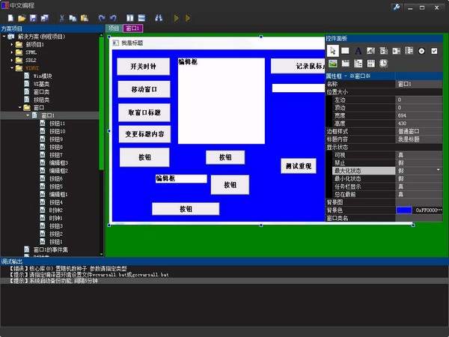This screenshot has width=449, height=337.
Task: Select the checkbox control tool in palette
Action: click(x=435, y=50)
